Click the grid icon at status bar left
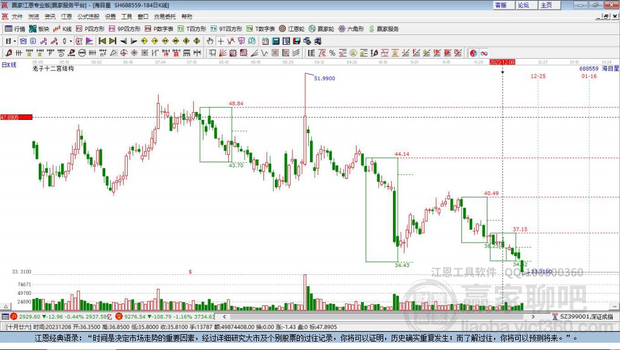Screen dimensions: 620x350 tap(5, 316)
